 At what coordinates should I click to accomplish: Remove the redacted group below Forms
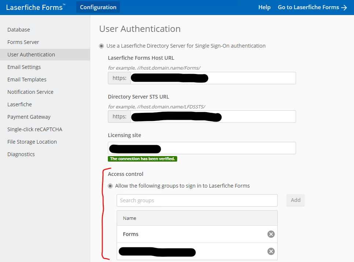coord(271,251)
